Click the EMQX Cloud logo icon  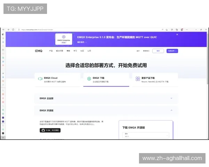pyautogui.click(x=40, y=79)
